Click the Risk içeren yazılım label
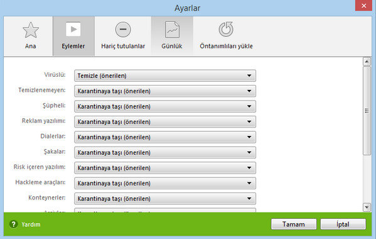This screenshot has height=239, width=376. pyautogui.click(x=40, y=167)
